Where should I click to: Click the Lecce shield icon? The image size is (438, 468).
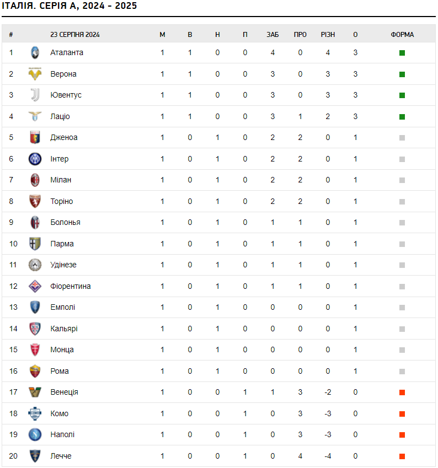click(x=35, y=456)
